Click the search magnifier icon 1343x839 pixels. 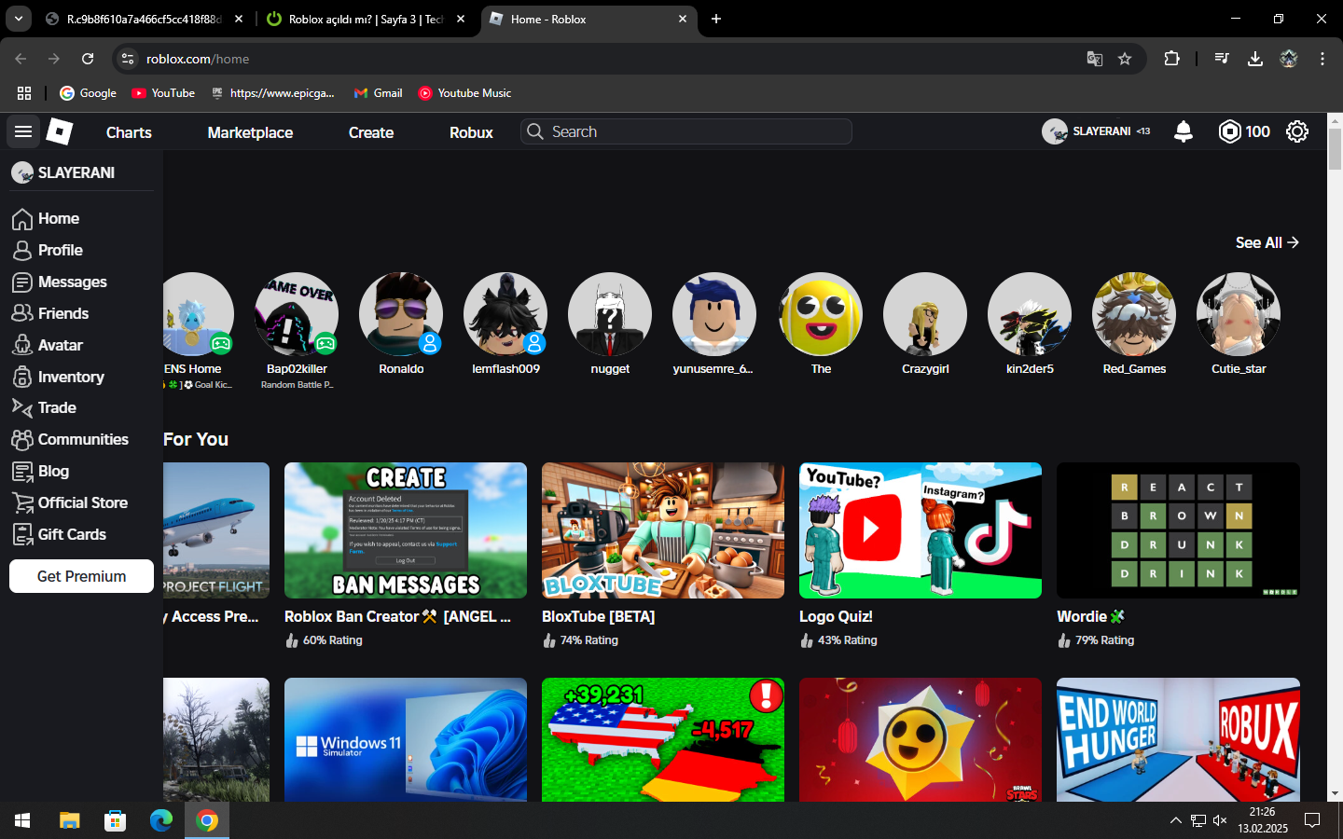click(535, 131)
